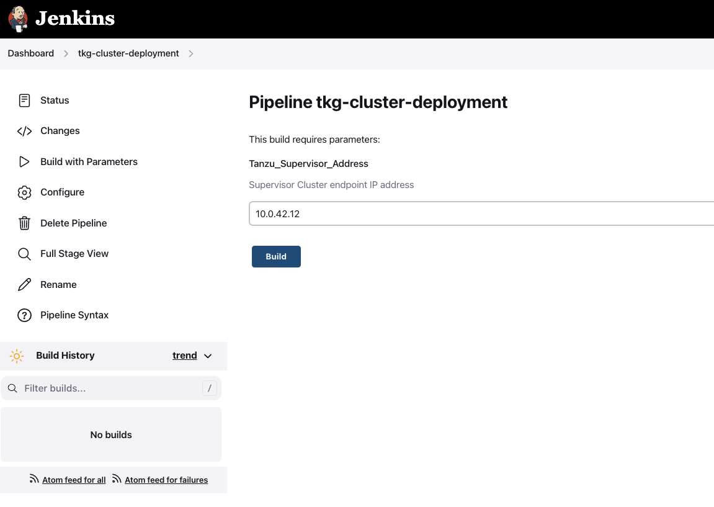Open Pipeline Syntax help via question mark icon
Viewport: 714px width, 507px height.
[x=24, y=315]
